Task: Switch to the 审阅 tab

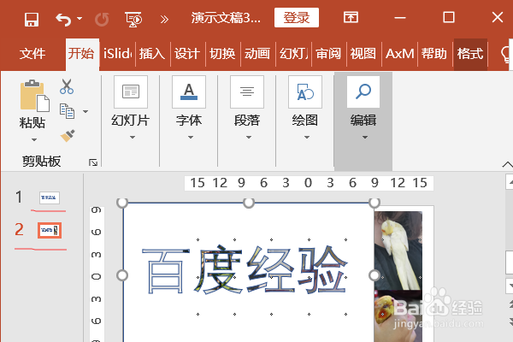Action: [328, 53]
